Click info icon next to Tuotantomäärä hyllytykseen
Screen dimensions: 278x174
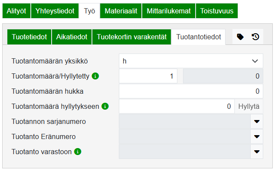coord(105,106)
